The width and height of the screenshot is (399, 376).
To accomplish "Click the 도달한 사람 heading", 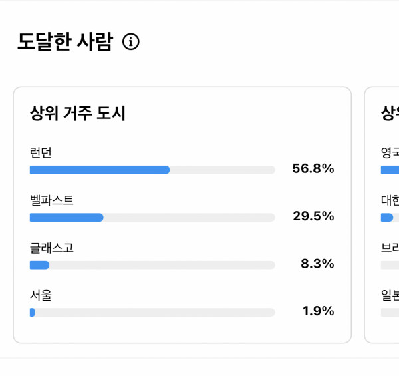I will coord(65,43).
